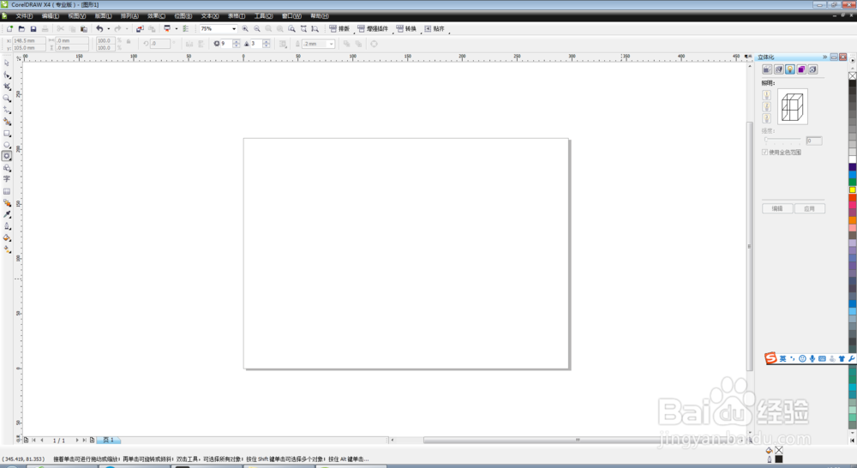Open the zoom level 75% dropdown
The image size is (857, 468).
(x=234, y=28)
